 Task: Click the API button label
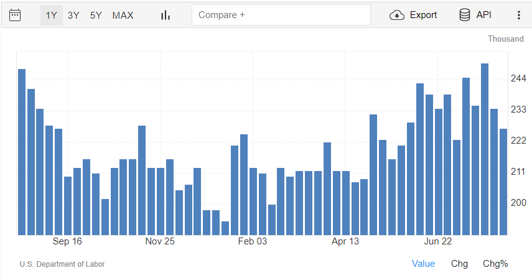pos(483,15)
